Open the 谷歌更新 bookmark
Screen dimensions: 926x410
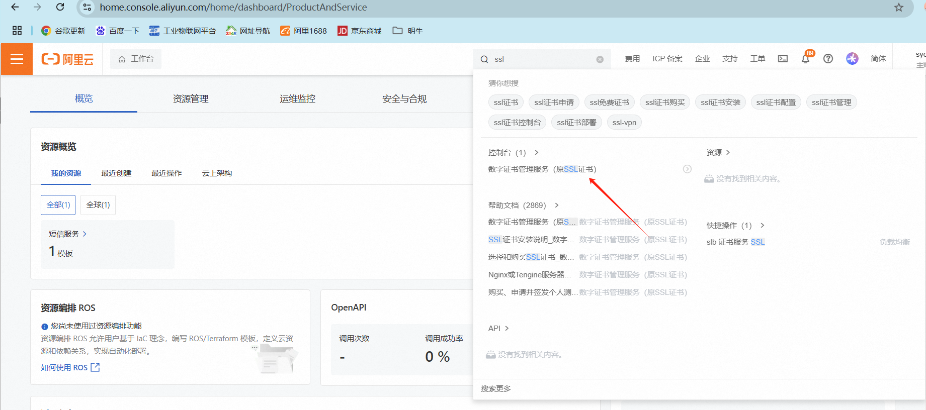(63, 31)
